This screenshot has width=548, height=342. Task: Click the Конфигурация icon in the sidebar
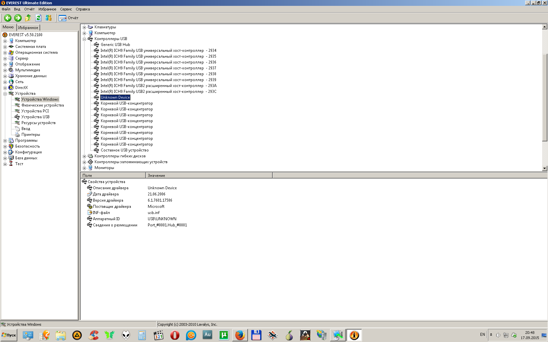tap(11, 152)
